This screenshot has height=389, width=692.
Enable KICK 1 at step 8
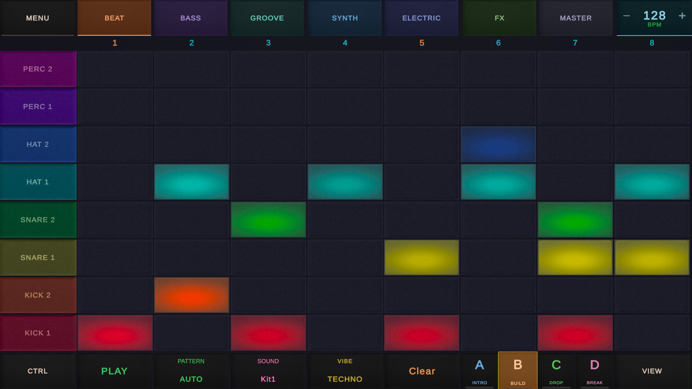[x=652, y=333]
